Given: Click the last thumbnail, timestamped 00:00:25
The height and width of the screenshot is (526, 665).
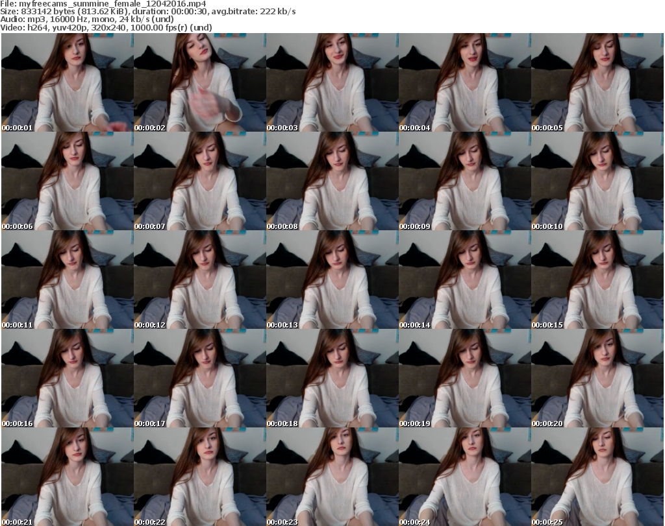Looking at the screenshot, I should [x=597, y=477].
